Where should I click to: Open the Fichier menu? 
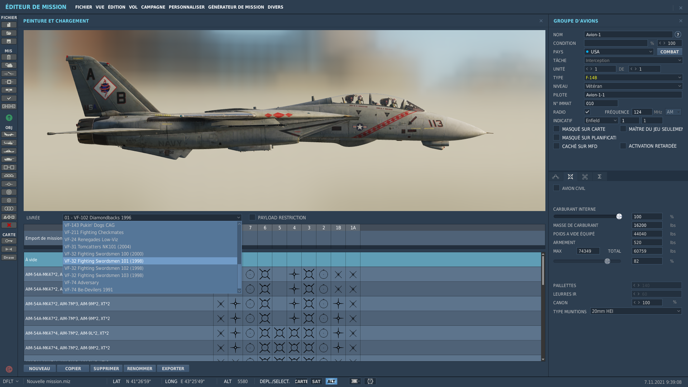[83, 7]
